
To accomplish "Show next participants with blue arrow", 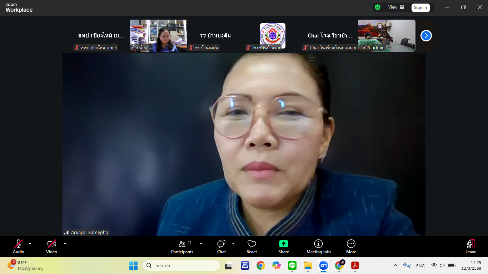I will [x=426, y=36].
